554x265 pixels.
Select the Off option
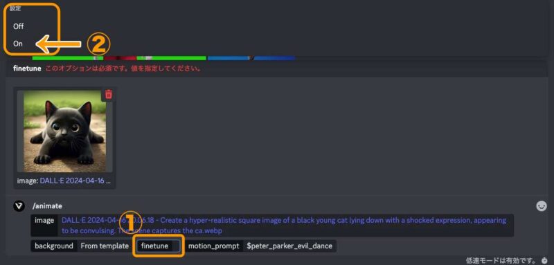click(x=19, y=26)
